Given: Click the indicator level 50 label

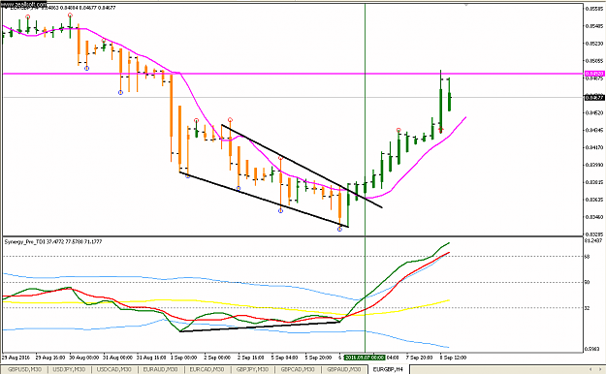Looking at the screenshot, I should tap(588, 282).
